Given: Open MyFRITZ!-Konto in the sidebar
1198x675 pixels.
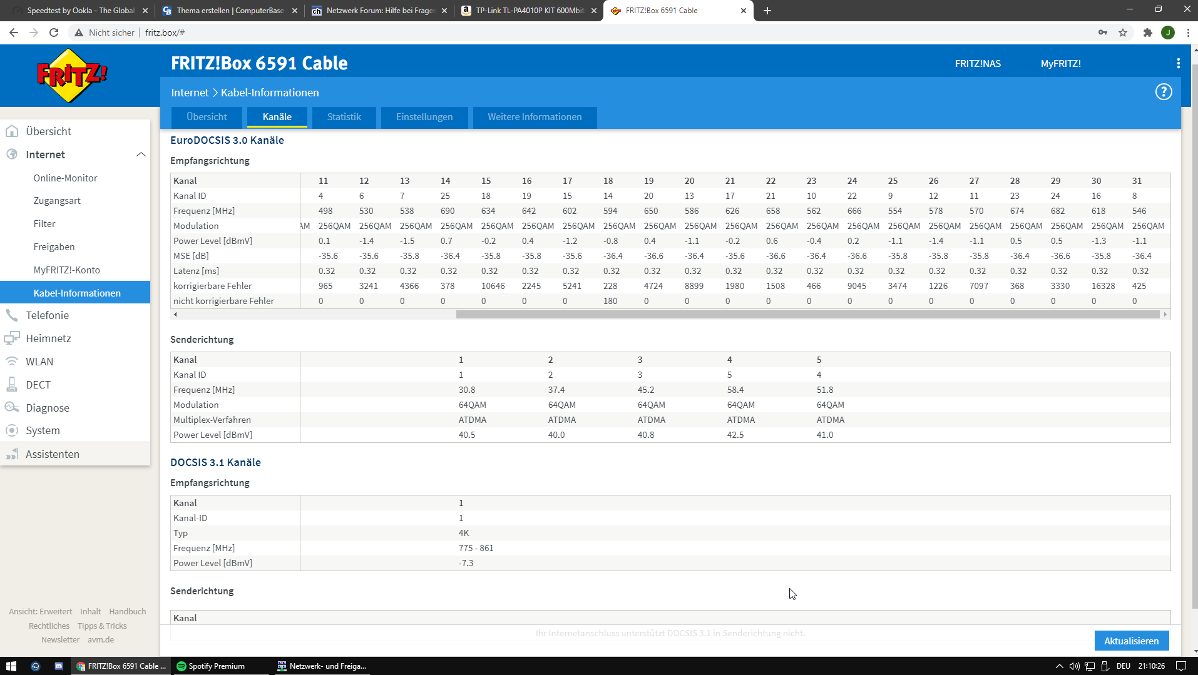Looking at the screenshot, I should click(67, 270).
